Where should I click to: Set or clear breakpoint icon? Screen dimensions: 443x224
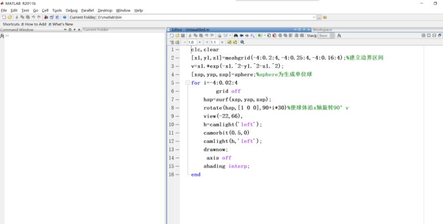(x=269, y=35)
